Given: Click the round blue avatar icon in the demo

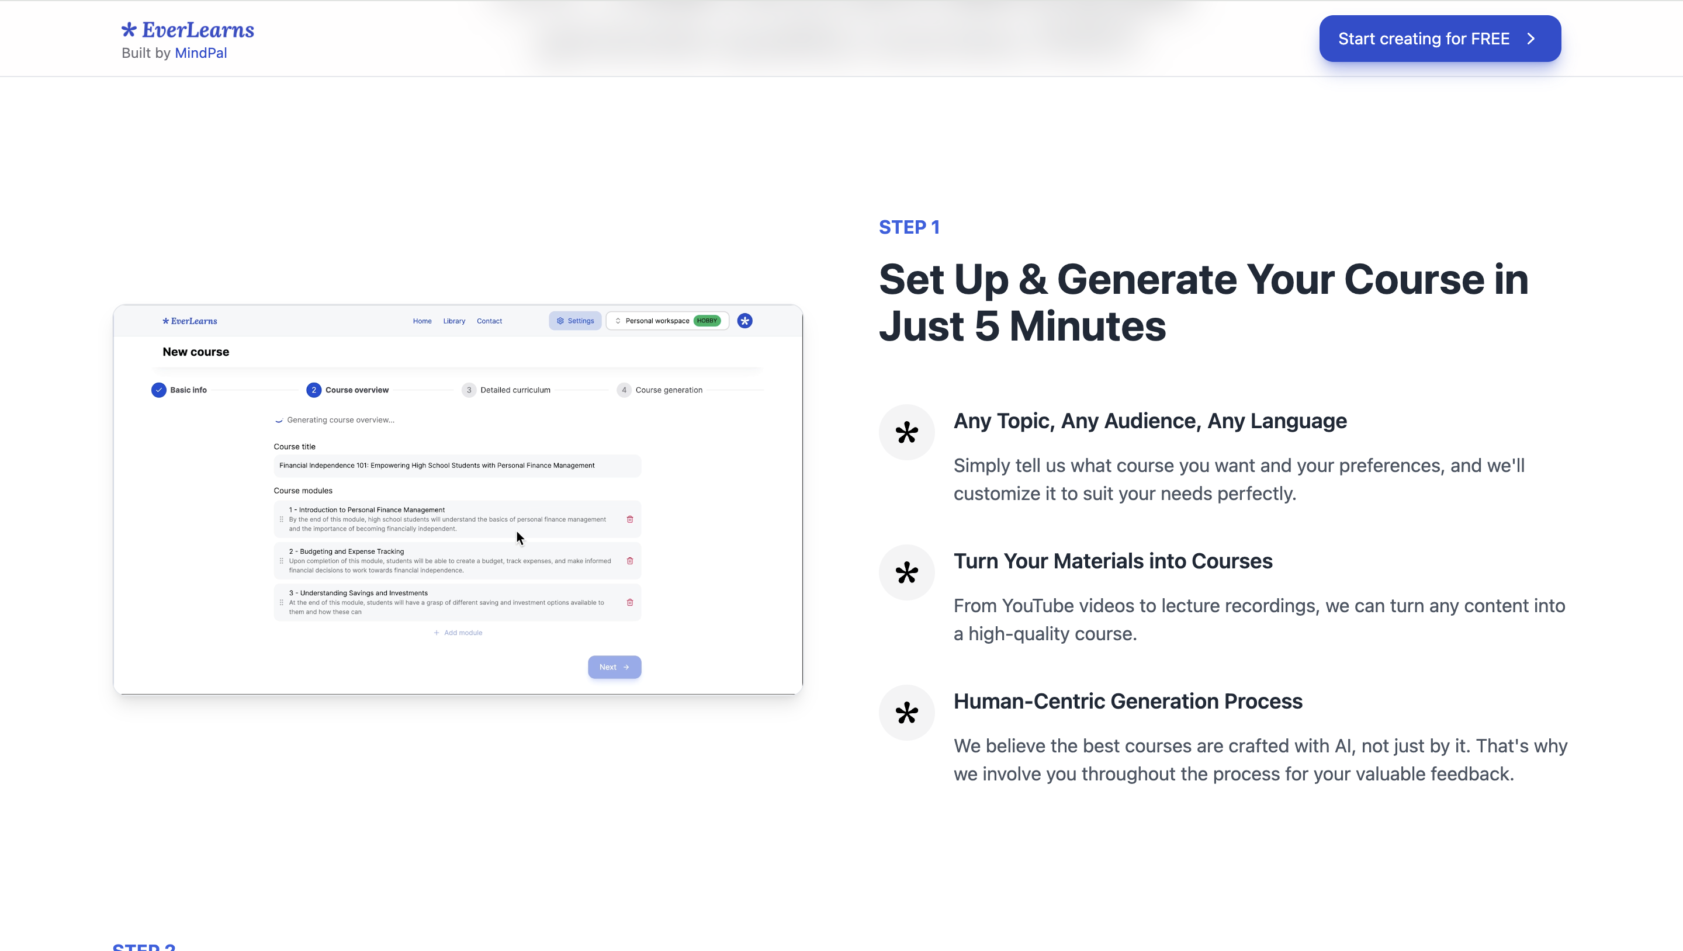Looking at the screenshot, I should (744, 321).
